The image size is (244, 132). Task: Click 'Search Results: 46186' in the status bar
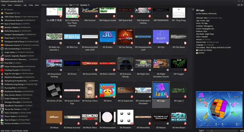coord(20,131)
